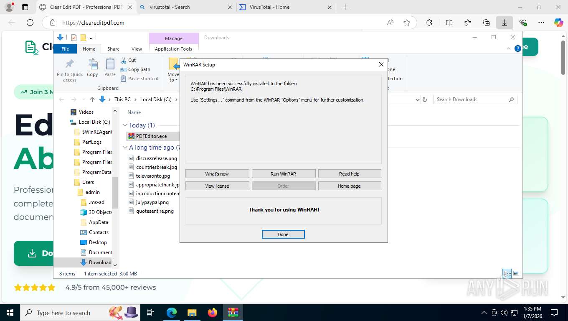Open the address bar history dropdown
Screen dimensions: 568x321
coord(417,99)
